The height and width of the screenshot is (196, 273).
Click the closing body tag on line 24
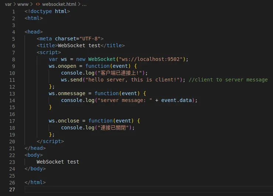tap(35, 169)
